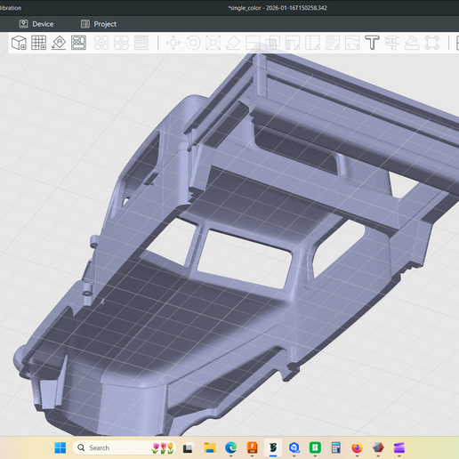Select the Scale tool icon

tap(213, 43)
